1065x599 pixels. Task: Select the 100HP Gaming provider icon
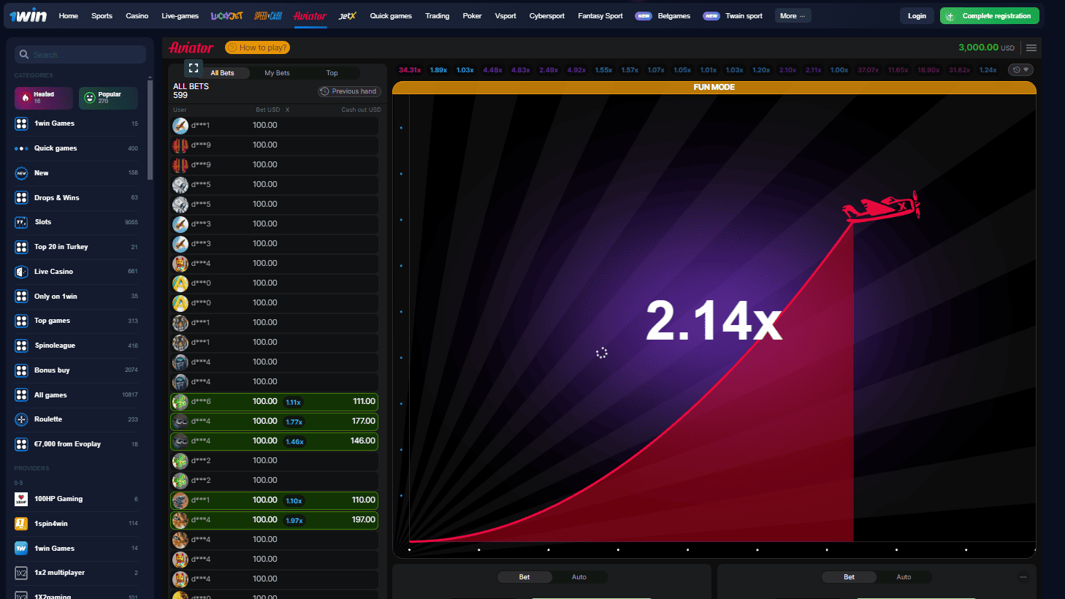pos(21,499)
